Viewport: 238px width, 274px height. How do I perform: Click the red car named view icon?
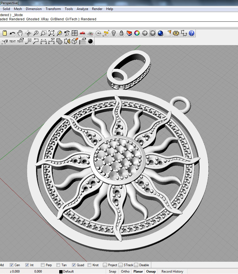pos(82,33)
